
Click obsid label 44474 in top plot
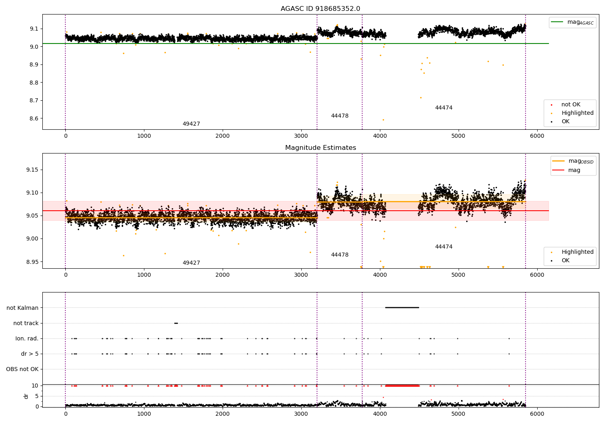(x=444, y=108)
